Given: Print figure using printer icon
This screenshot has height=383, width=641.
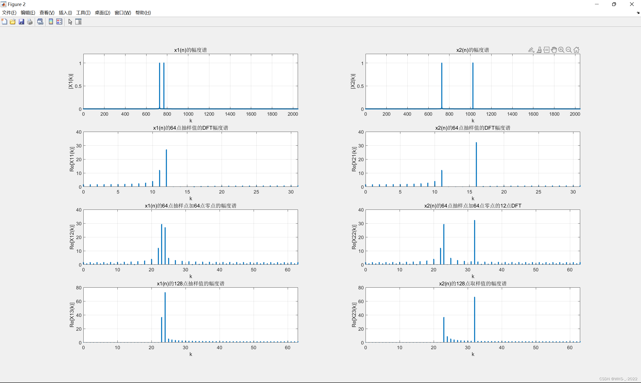Looking at the screenshot, I should coord(30,22).
